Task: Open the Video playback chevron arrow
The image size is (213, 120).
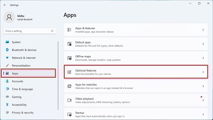Action: pos(203,100)
